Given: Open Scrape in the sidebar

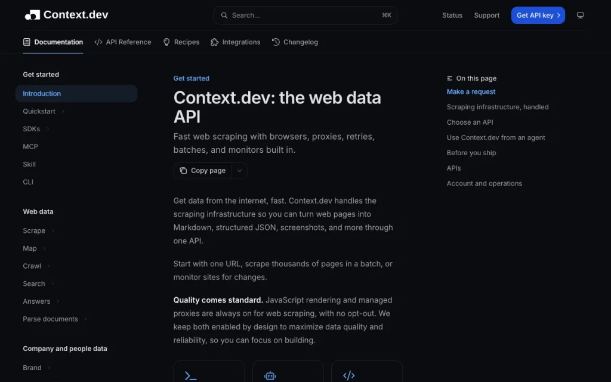Looking at the screenshot, I should coord(34,231).
